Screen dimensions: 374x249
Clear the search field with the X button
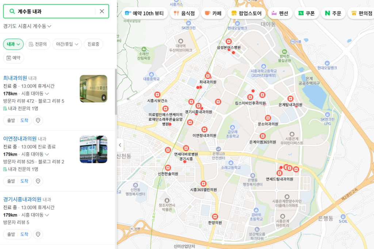(x=102, y=11)
